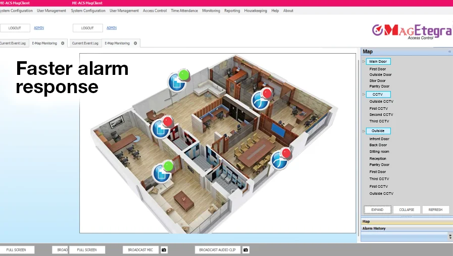Click the green-status door icon in the lounge room
The height and width of the screenshot is (256, 453).
click(x=163, y=172)
